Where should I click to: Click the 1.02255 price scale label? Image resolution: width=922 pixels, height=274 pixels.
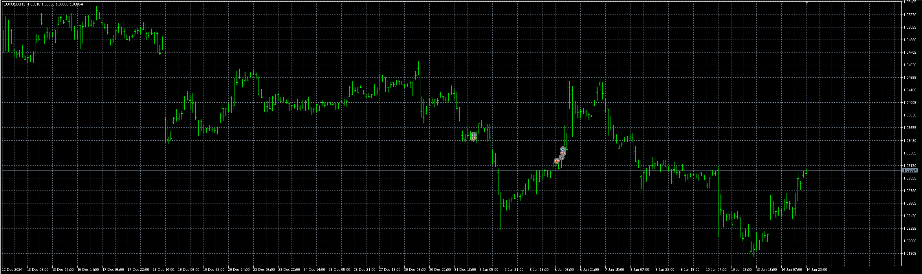point(910,228)
